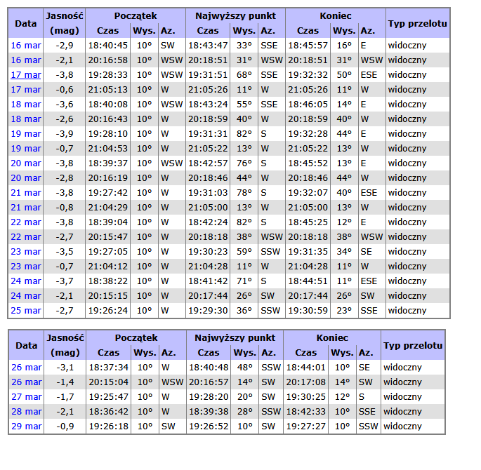Select the end time 19:32:32
Image resolution: width=481 pixels, height=470 pixels.
(x=308, y=75)
